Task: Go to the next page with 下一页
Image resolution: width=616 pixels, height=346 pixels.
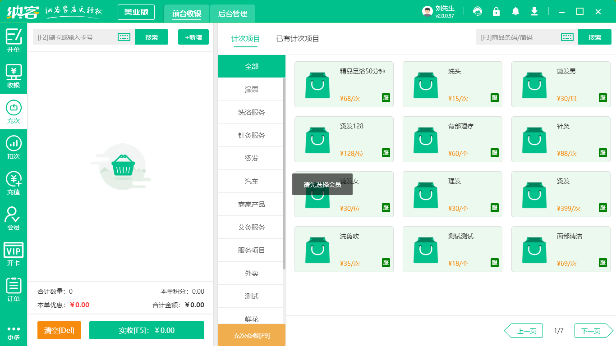Action: pos(593,330)
